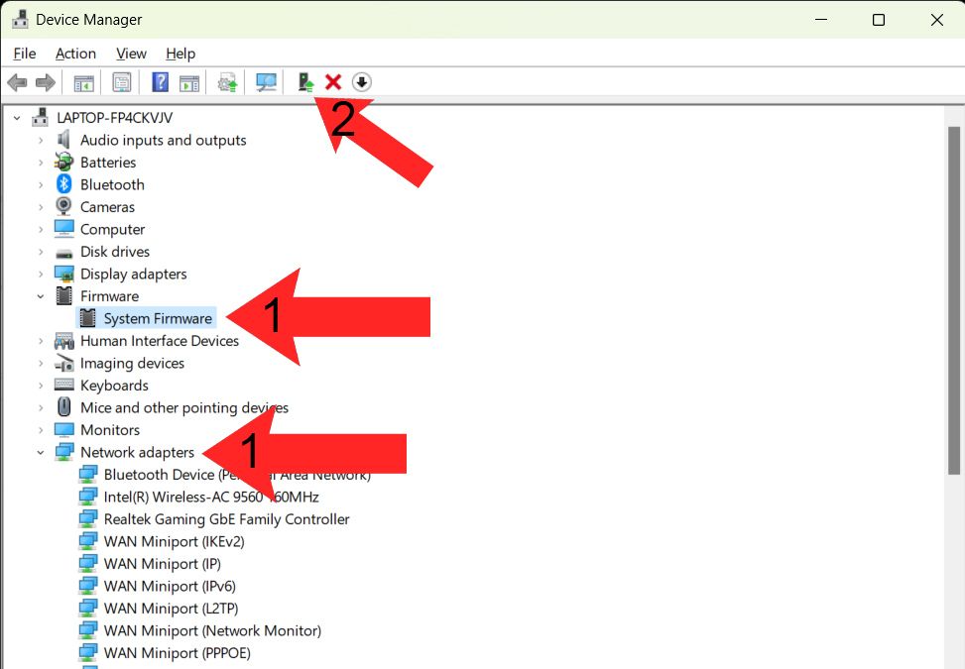Viewport: 965px width, 669px height.
Task: Open Help via the question mark icon
Action: pos(160,82)
